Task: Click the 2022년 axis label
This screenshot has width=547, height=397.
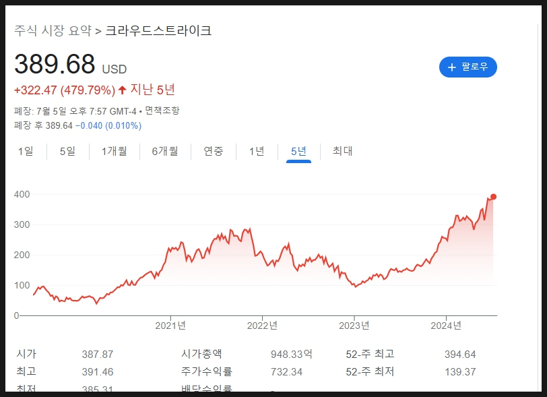Action: click(262, 326)
